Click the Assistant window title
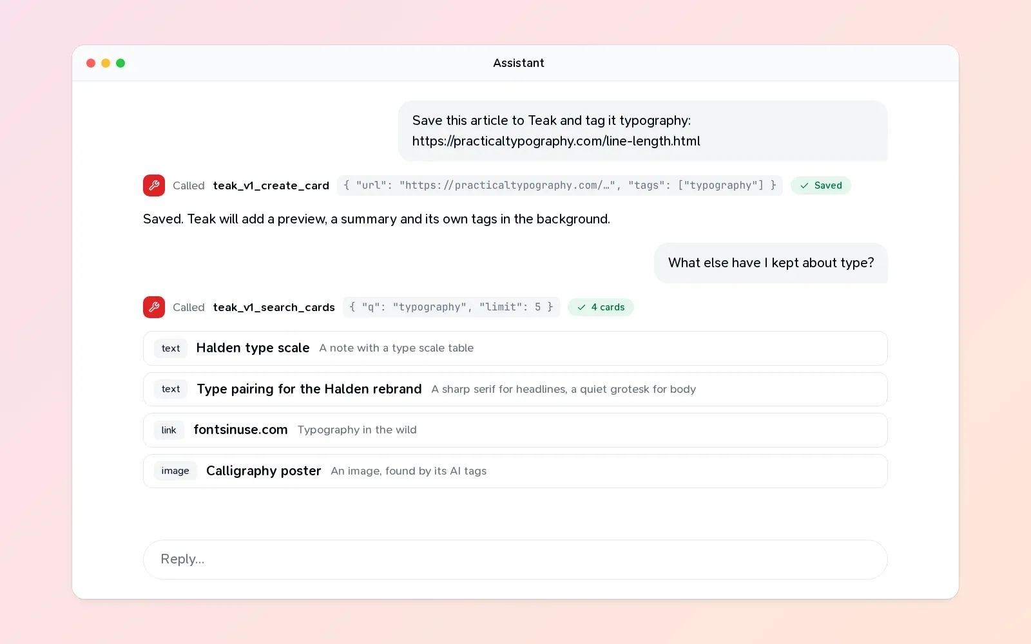1031x644 pixels. pos(519,63)
